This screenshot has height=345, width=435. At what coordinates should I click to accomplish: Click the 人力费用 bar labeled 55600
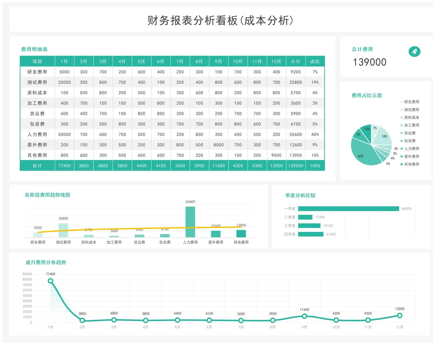(x=190, y=222)
